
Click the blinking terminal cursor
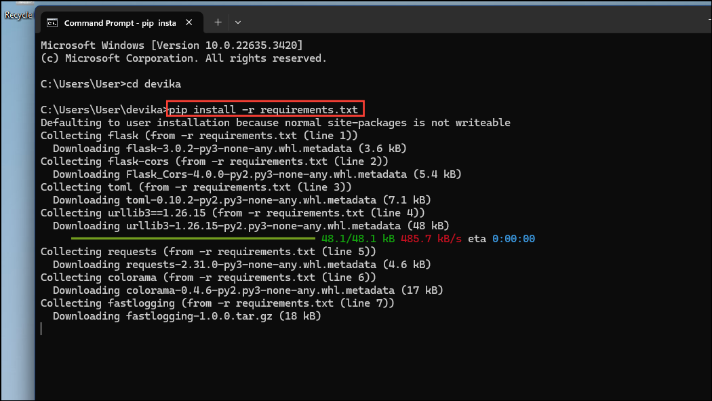(x=41, y=328)
